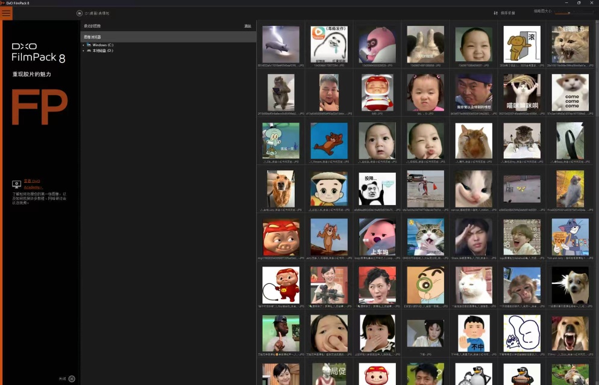Open the 滚 dog at door thumbnail

522,45
